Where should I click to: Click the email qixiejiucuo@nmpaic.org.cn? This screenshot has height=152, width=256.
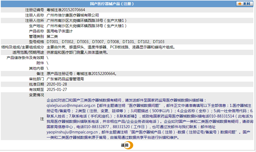71,106
